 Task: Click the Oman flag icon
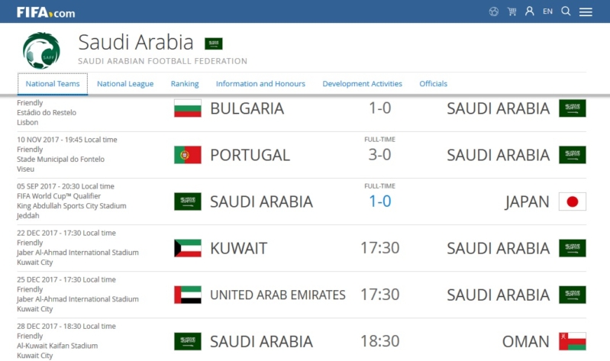[x=573, y=341]
